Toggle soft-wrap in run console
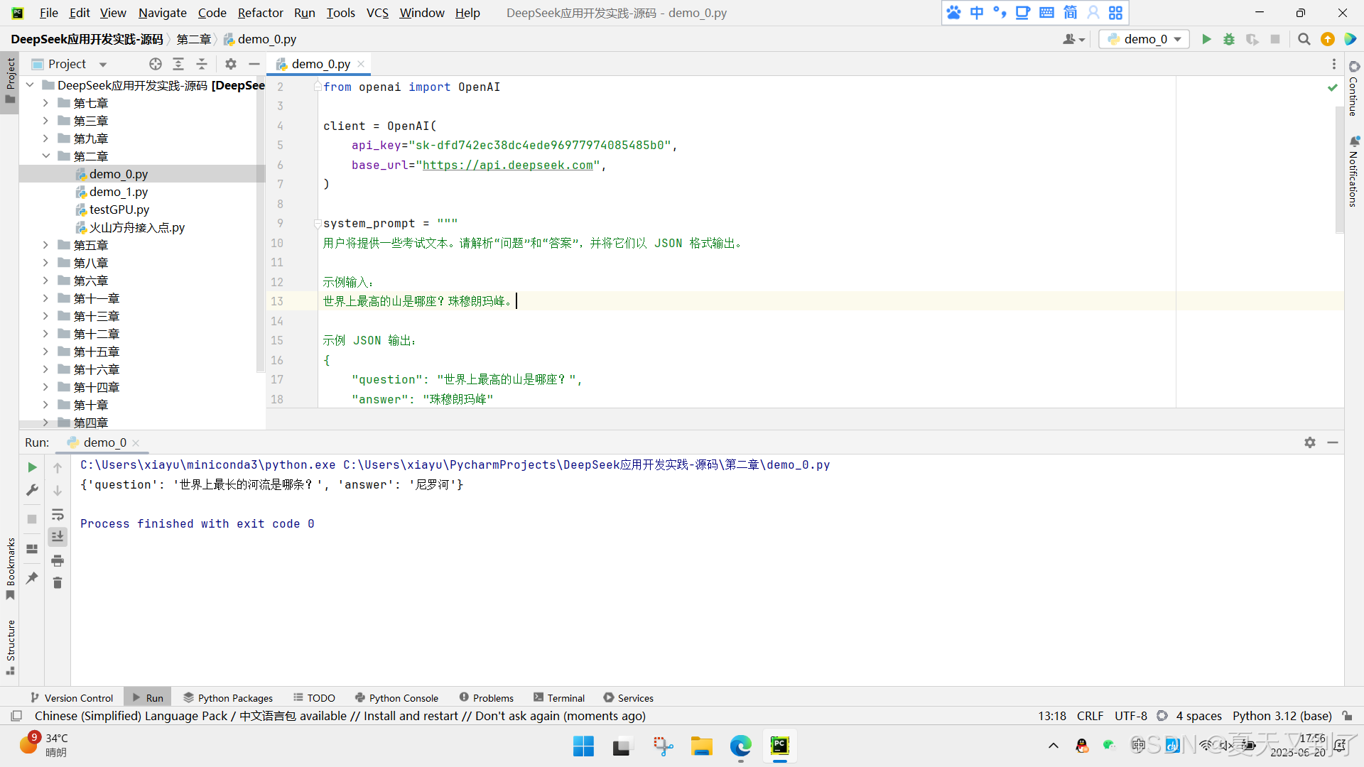Viewport: 1364px width, 767px height. (58, 514)
